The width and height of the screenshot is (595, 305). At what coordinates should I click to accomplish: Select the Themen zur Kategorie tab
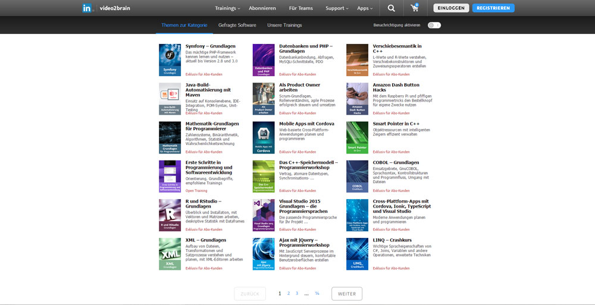184,25
